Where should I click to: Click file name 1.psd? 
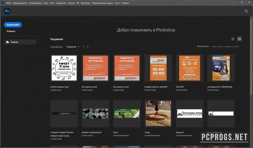tap(115, 132)
